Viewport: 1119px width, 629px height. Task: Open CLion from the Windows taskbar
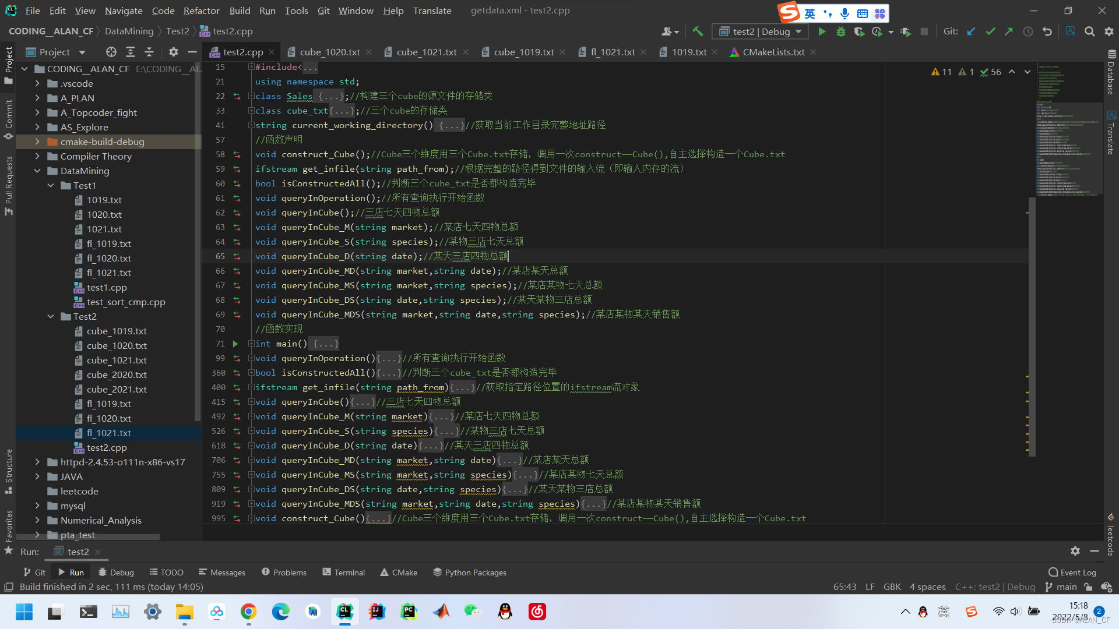point(345,612)
